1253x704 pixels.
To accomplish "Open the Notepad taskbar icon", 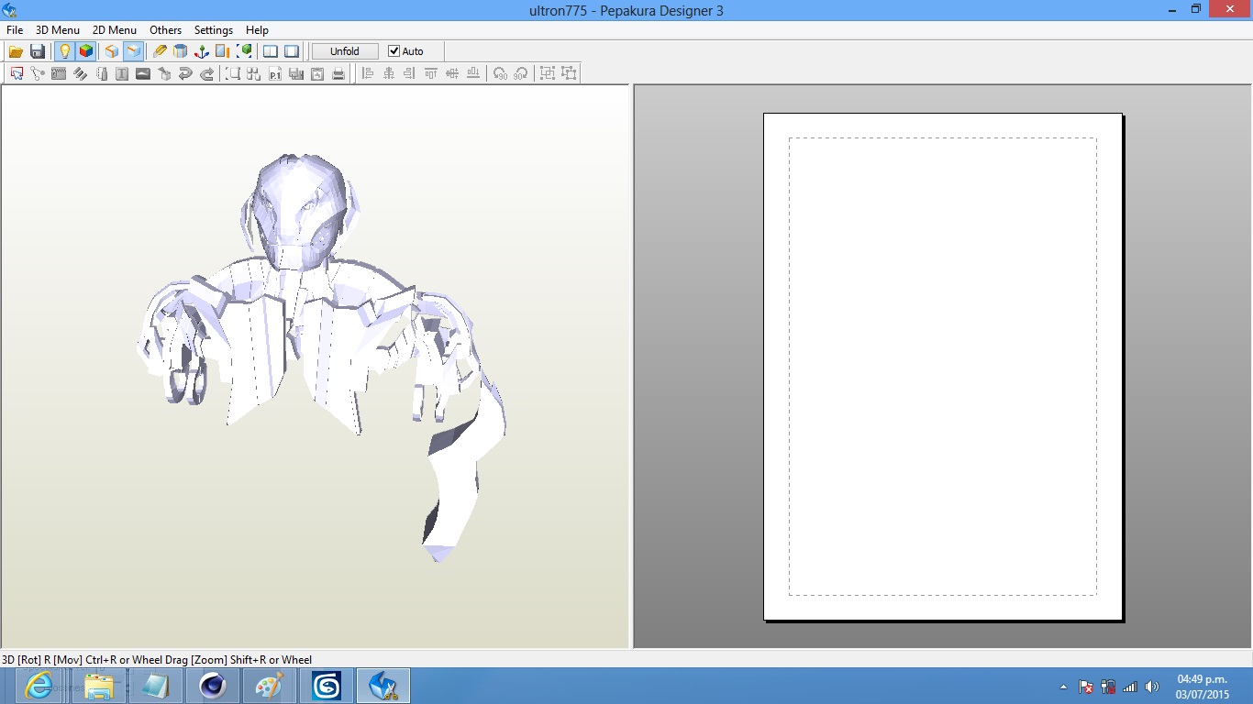I will 156,686.
